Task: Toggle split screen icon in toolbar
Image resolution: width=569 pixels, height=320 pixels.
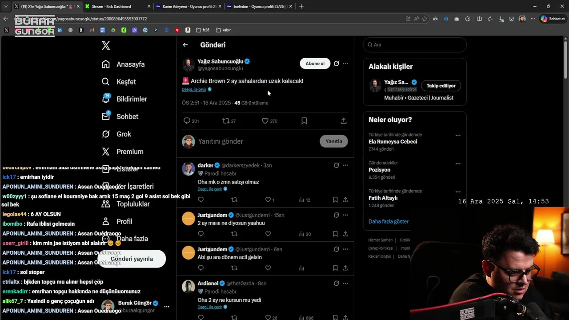Action: pyautogui.click(x=479, y=19)
